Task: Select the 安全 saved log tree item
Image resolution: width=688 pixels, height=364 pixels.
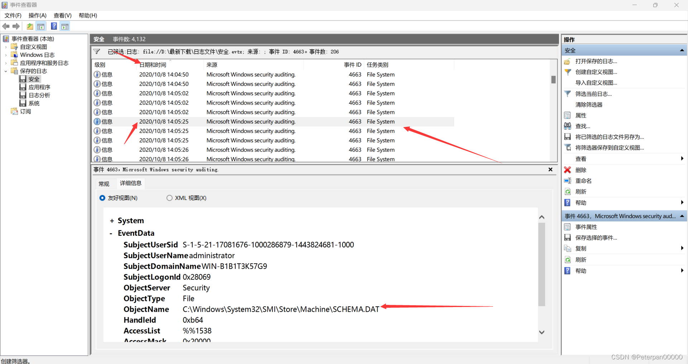Action: [34, 79]
